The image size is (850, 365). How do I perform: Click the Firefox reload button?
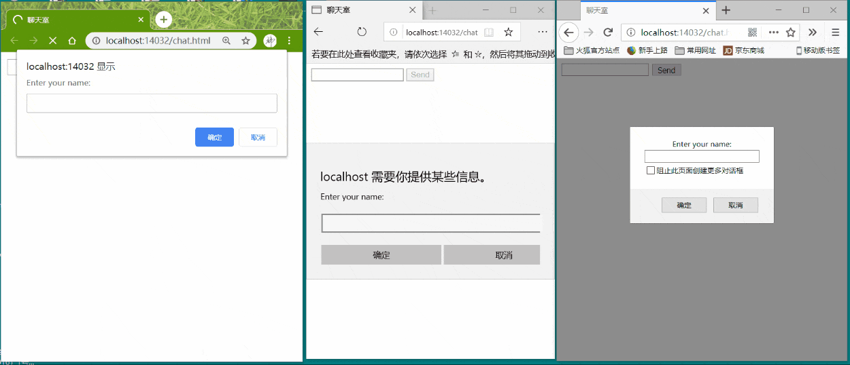(x=608, y=32)
